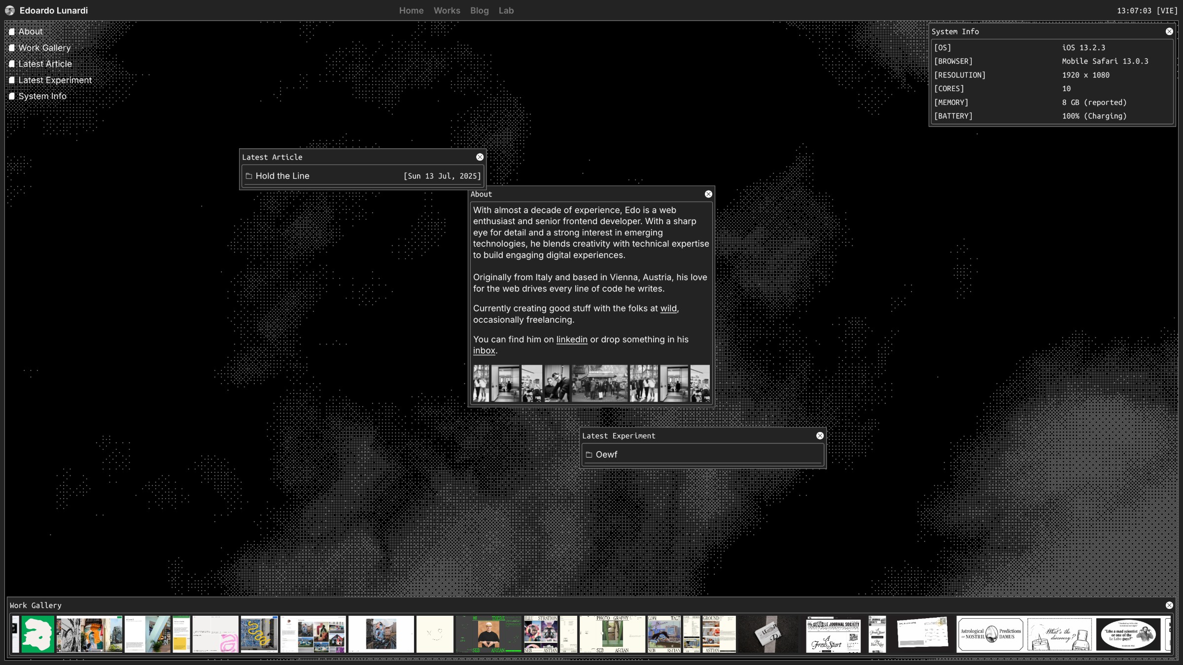Open the Photography Sebastian thumbnail

[x=612, y=634]
